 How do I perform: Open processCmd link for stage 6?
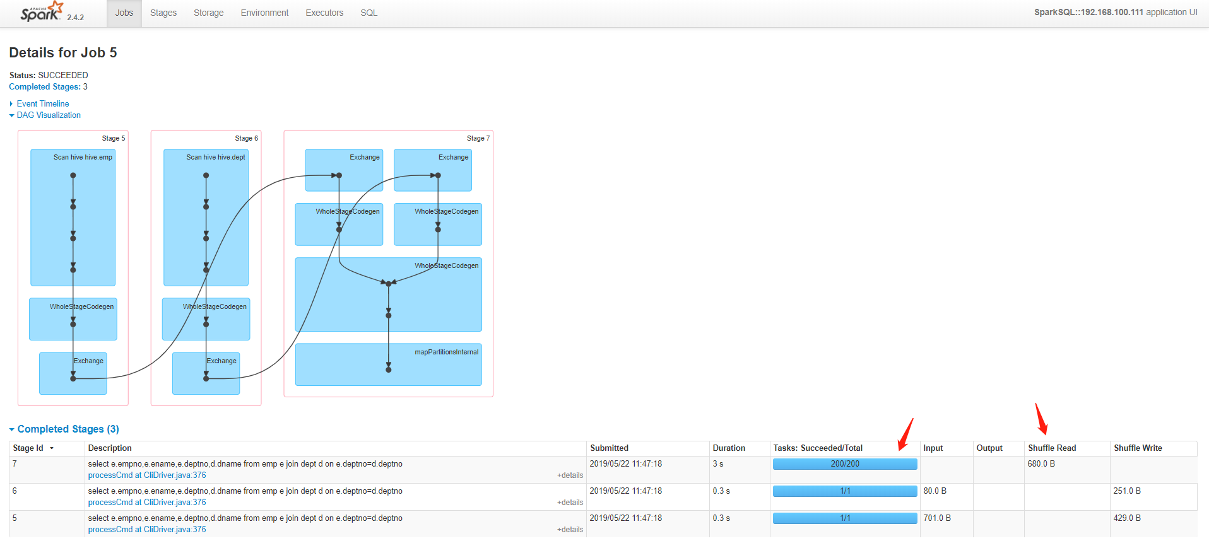pyautogui.click(x=147, y=503)
